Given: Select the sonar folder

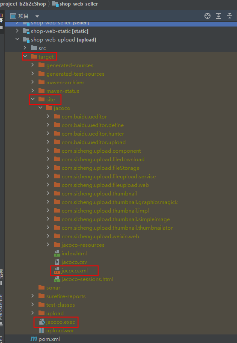Looking at the screenshot, I should tap(49, 288).
